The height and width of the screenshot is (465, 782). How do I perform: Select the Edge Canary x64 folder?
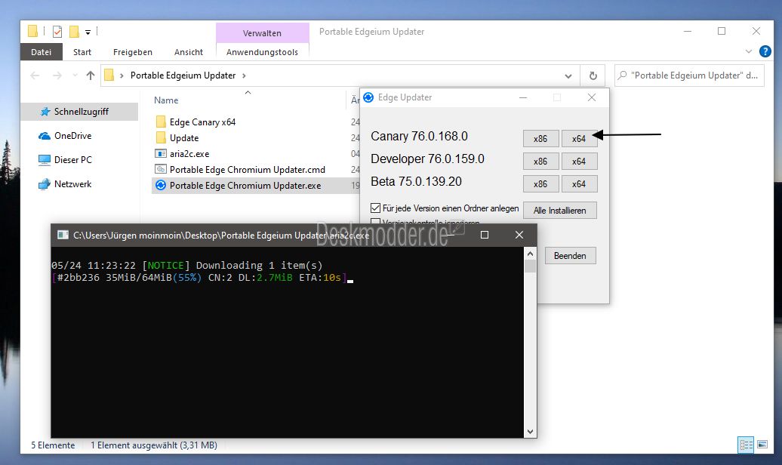coord(202,122)
